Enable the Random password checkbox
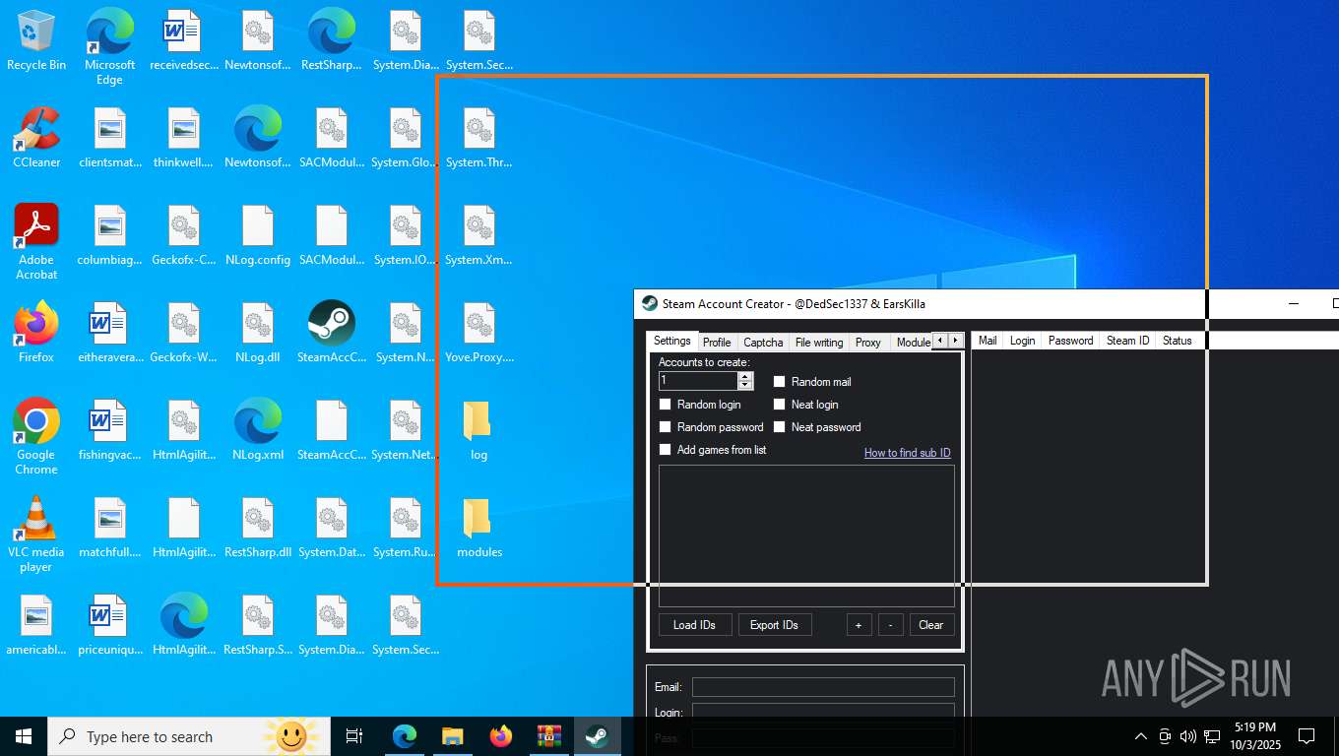1339x756 pixels. 666,427
